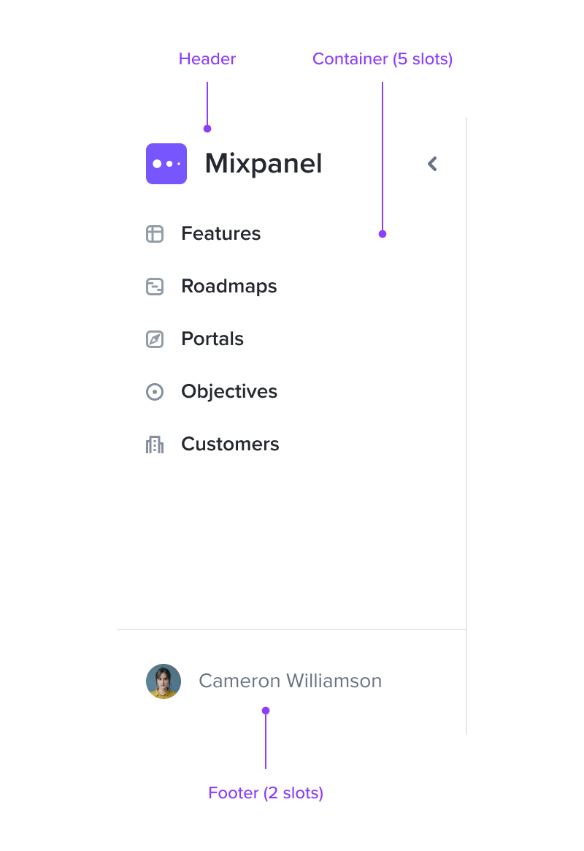Click the Portals compass icon
The height and width of the screenshot is (851, 584).
click(155, 339)
